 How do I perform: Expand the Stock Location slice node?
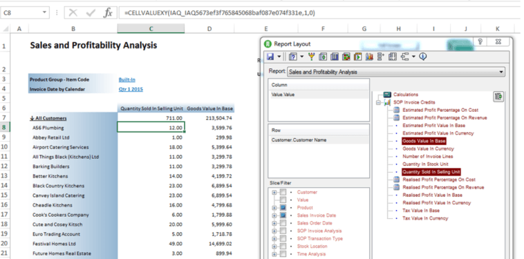pos(274,247)
